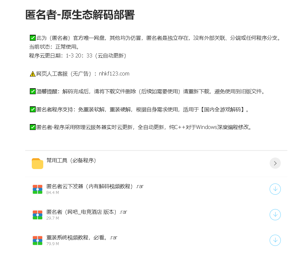The image size is (288, 258).
Task: Expand the 常用工具 folder via its chevron
Action: point(275,163)
